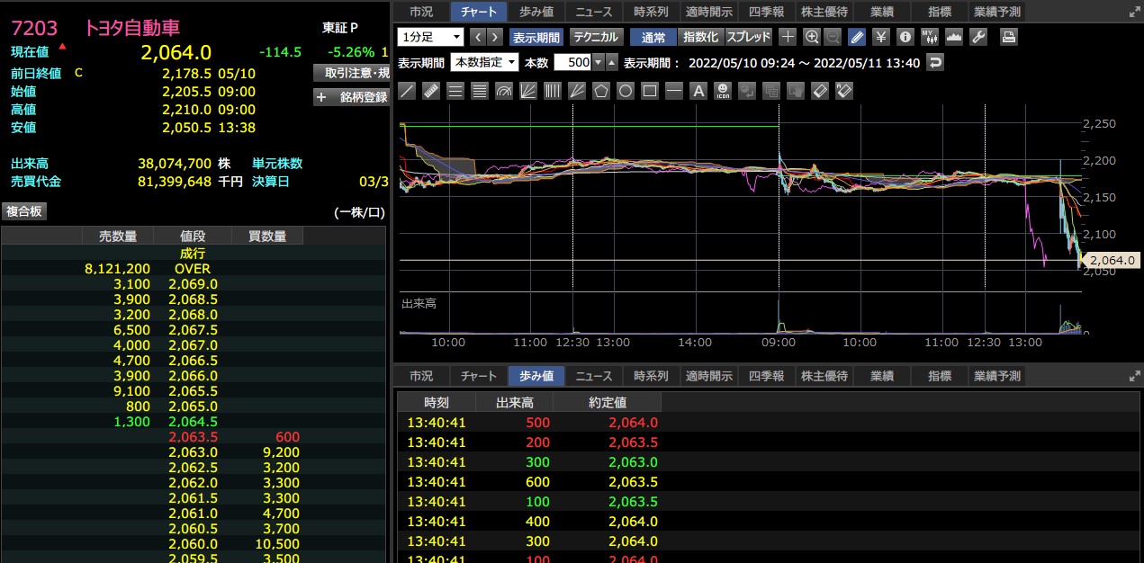Click the テクニカル button
The height and width of the screenshot is (563, 1144).
coord(596,37)
